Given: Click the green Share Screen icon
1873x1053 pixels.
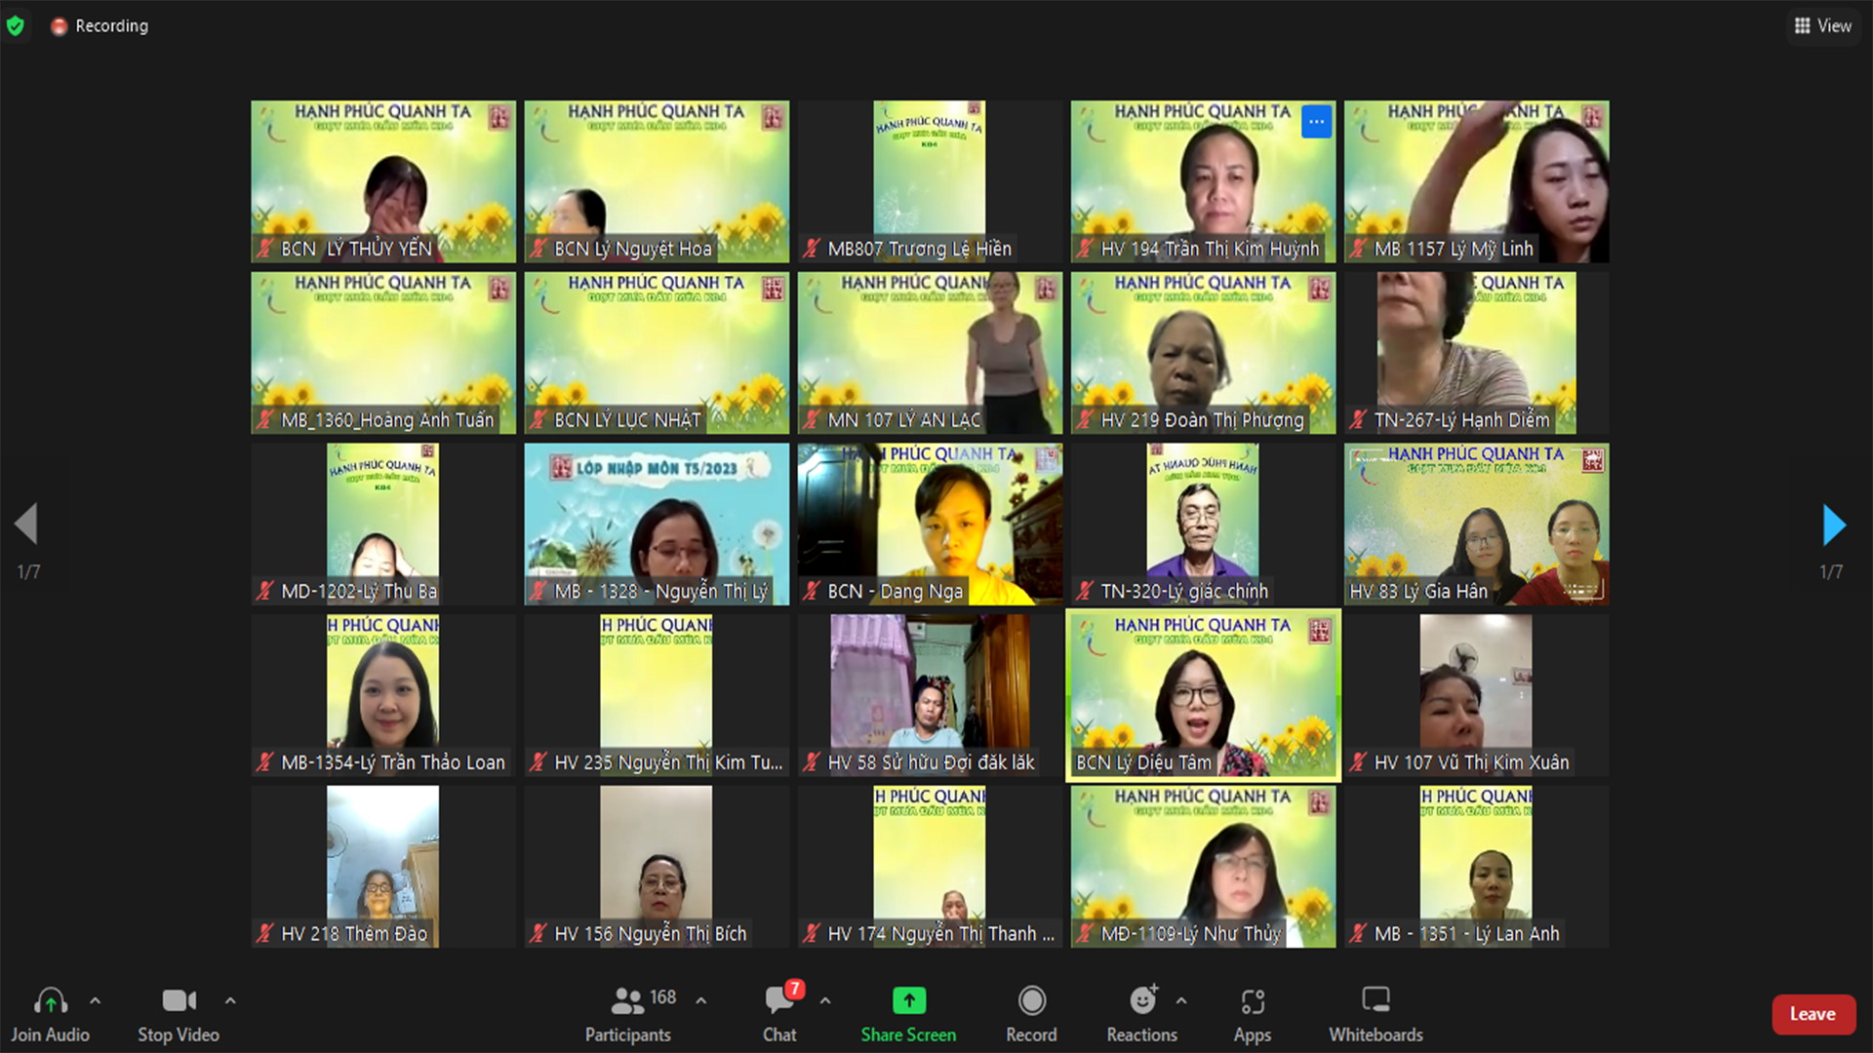Looking at the screenshot, I should click(908, 1001).
